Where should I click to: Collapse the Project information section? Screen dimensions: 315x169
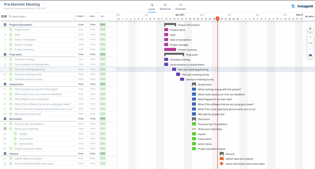pyautogui.click(x=5, y=24)
